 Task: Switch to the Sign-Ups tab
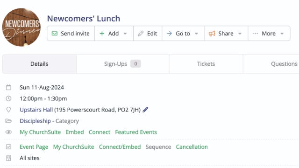tap(122, 64)
